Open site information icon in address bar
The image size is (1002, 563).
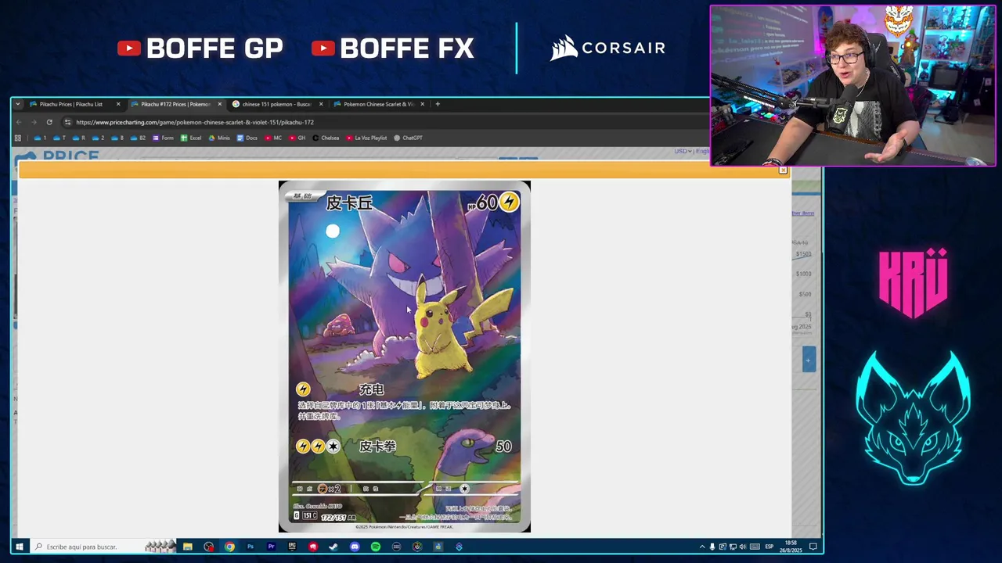67,122
